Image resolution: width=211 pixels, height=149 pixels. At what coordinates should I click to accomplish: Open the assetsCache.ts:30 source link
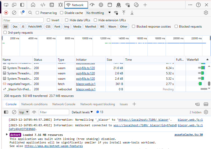pos(189,135)
